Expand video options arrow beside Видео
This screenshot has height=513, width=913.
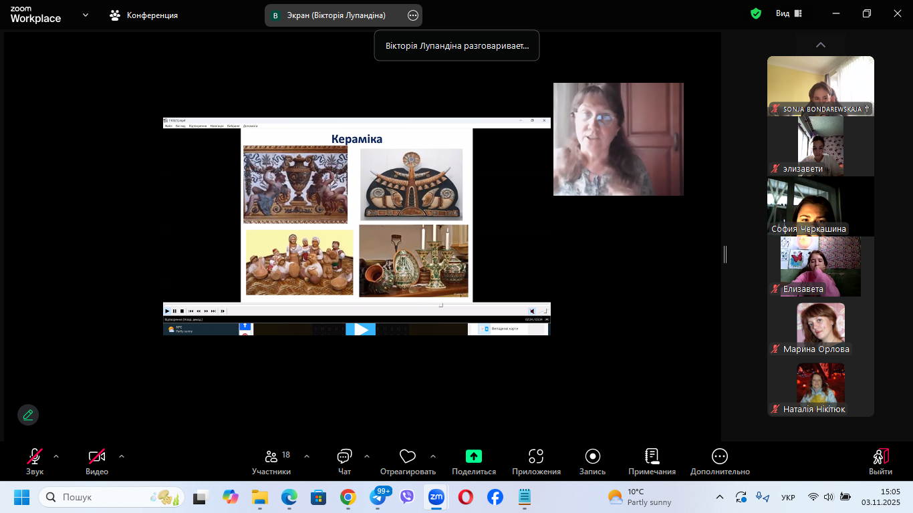tap(122, 456)
